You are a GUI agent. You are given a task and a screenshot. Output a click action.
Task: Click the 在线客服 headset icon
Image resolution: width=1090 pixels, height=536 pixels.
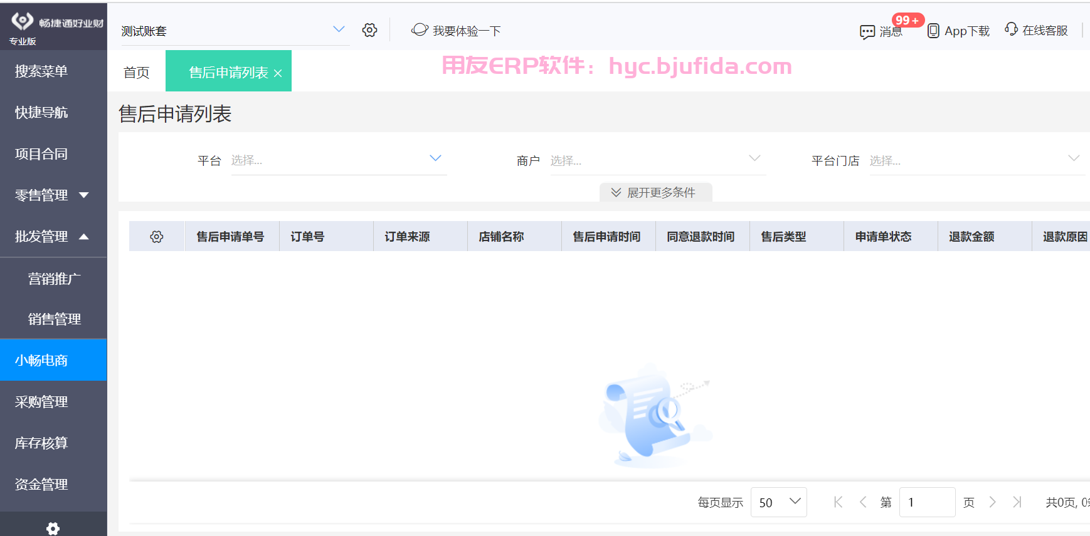1011,29
